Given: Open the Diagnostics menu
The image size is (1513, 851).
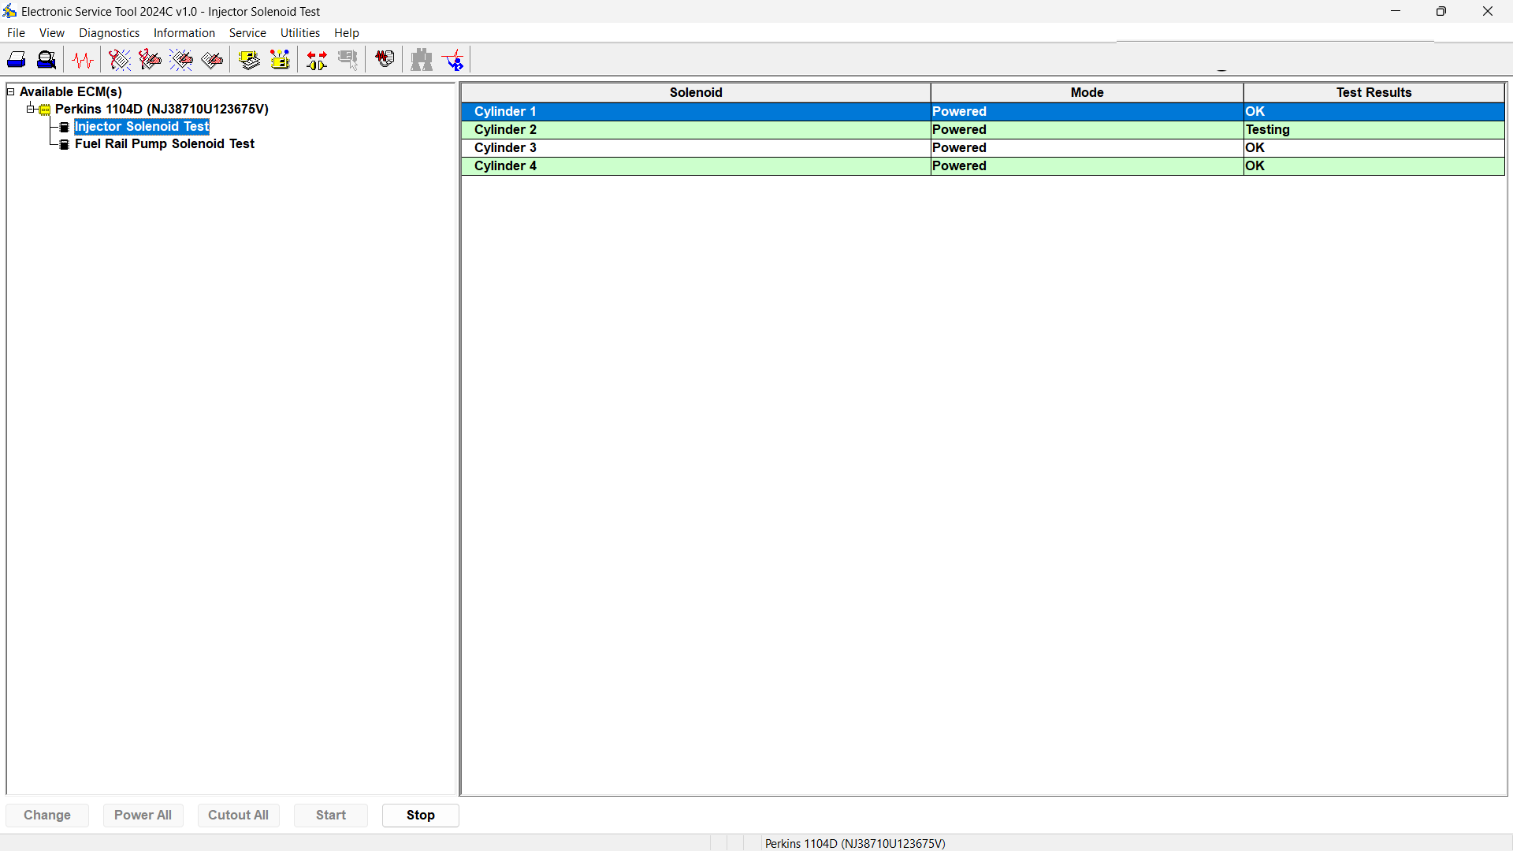Looking at the screenshot, I should (109, 33).
